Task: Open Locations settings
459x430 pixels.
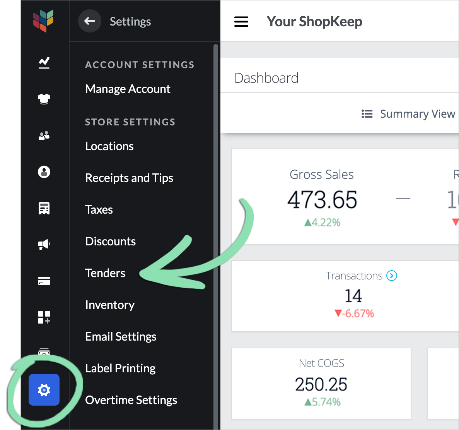Action: (109, 146)
